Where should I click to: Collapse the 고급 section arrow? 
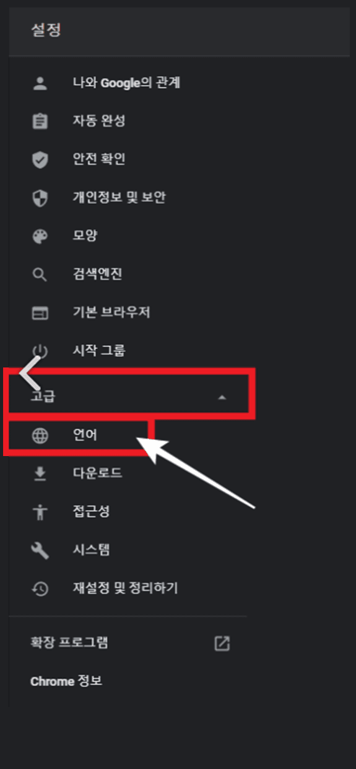pyautogui.click(x=222, y=398)
